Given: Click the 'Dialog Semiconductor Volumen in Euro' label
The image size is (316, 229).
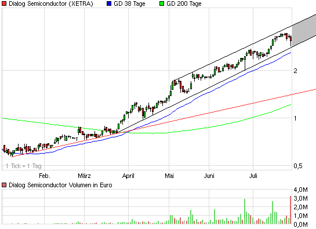Looking at the screenshot, I should coord(60,185).
